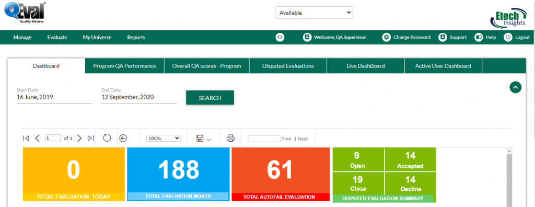
Task: Click the Help book icon
Action: [x=479, y=37]
